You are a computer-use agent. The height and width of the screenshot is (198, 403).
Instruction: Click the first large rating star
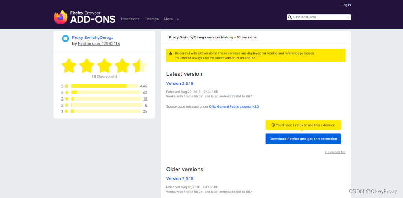(x=69, y=66)
